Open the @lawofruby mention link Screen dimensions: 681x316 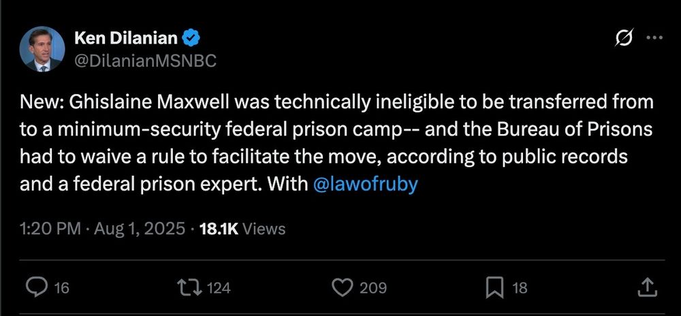(x=365, y=185)
